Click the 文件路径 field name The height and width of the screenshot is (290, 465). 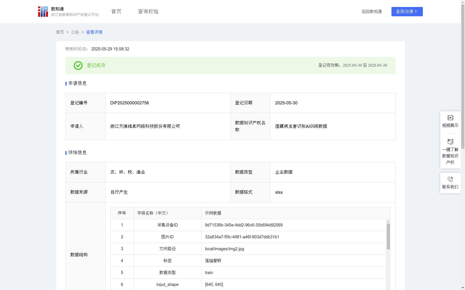click(167, 249)
